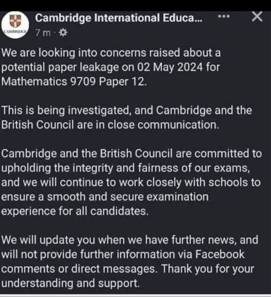Image resolution: width=271 pixels, height=297 pixels.
Task: Click the gear audience icon beside 7 m
Action: click(63, 33)
